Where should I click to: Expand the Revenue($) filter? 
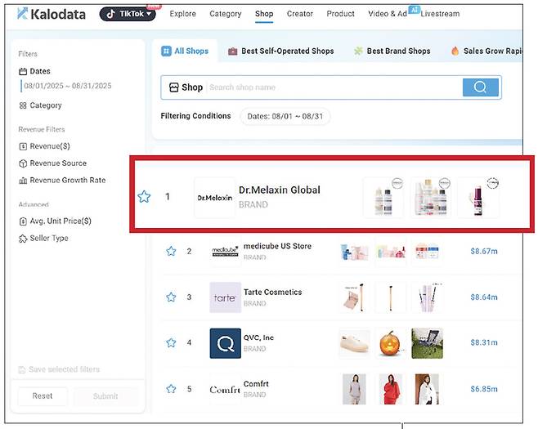49,146
